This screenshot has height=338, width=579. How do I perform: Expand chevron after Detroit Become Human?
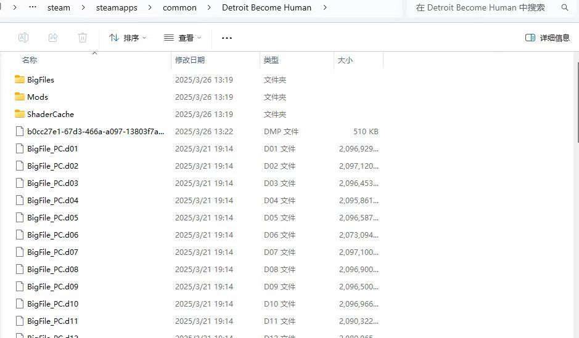325,8
